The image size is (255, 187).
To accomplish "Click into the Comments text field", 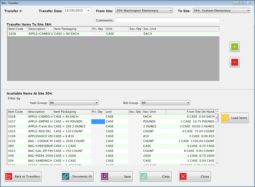I will [x=167, y=20].
